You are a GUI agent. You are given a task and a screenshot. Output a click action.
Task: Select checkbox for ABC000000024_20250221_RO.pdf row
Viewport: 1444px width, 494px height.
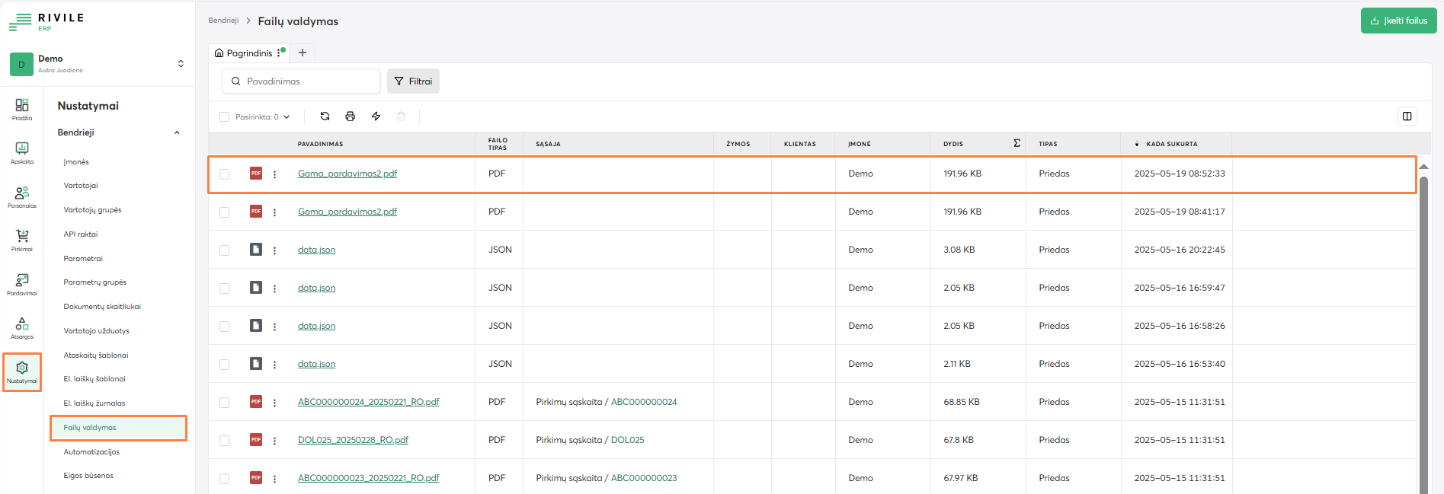[x=224, y=403]
